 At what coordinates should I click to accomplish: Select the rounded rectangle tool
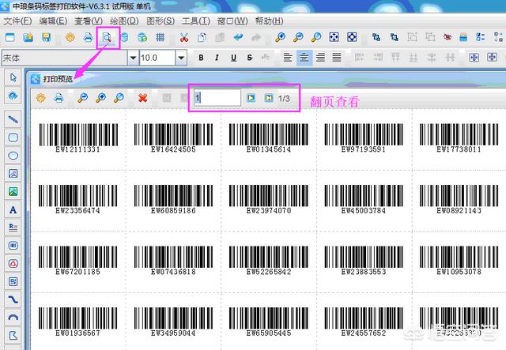(13, 137)
